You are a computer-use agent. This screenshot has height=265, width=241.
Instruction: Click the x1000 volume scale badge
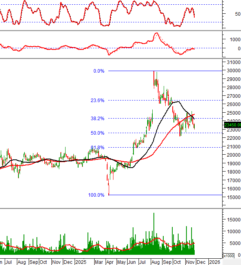click(228, 256)
